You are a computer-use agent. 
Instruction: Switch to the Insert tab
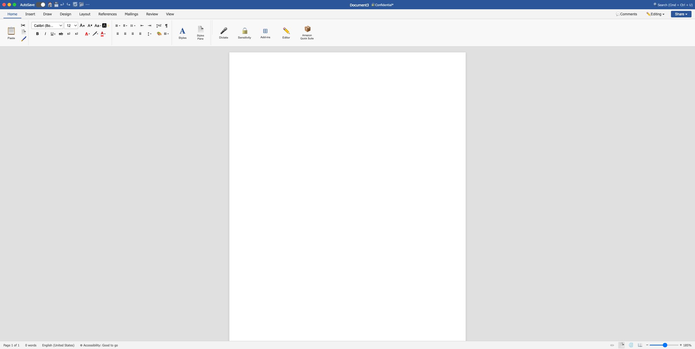(x=30, y=14)
